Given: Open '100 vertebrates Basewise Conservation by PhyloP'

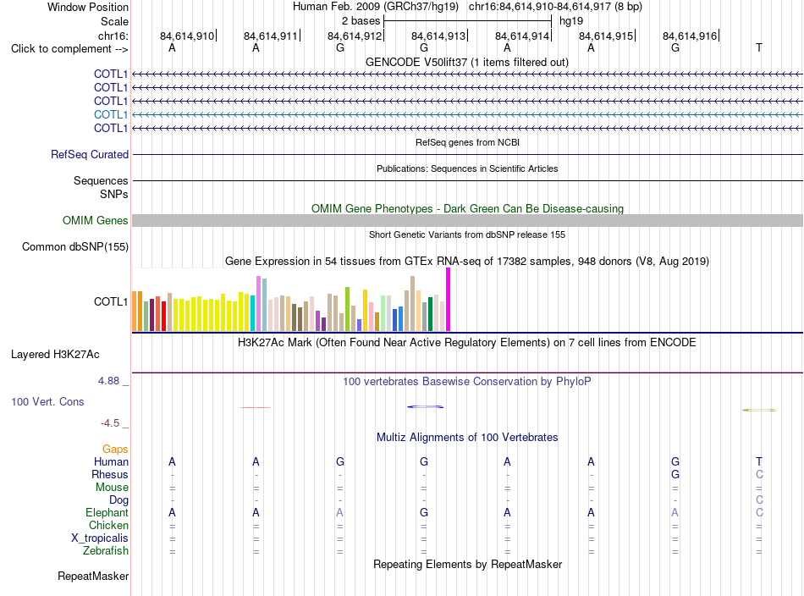Looking at the screenshot, I should click(467, 382).
